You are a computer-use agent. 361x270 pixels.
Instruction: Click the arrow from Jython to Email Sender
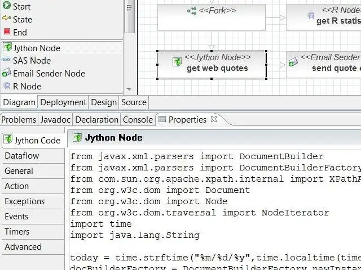tap(276, 65)
